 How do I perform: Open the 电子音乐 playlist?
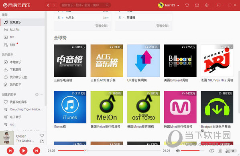coord(22,117)
